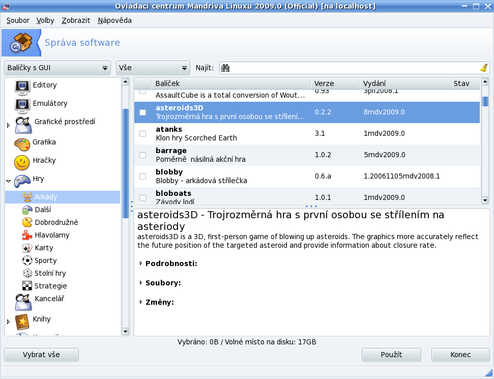Click the Konec button
Viewport: 494px width, 379px height.
460,355
